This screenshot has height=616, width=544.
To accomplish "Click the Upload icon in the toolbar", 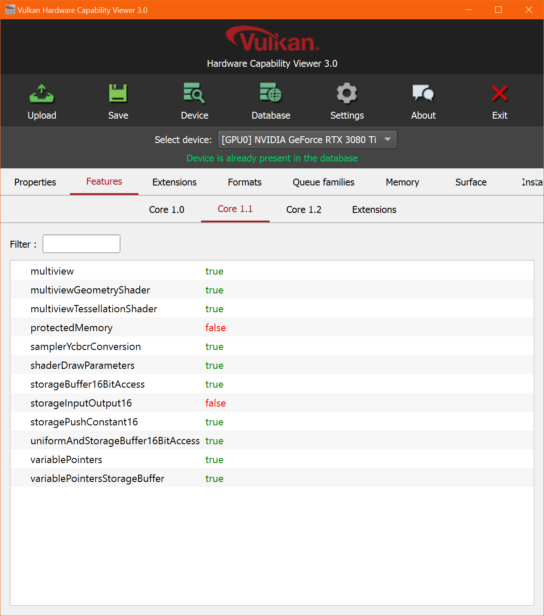I will (x=42, y=93).
